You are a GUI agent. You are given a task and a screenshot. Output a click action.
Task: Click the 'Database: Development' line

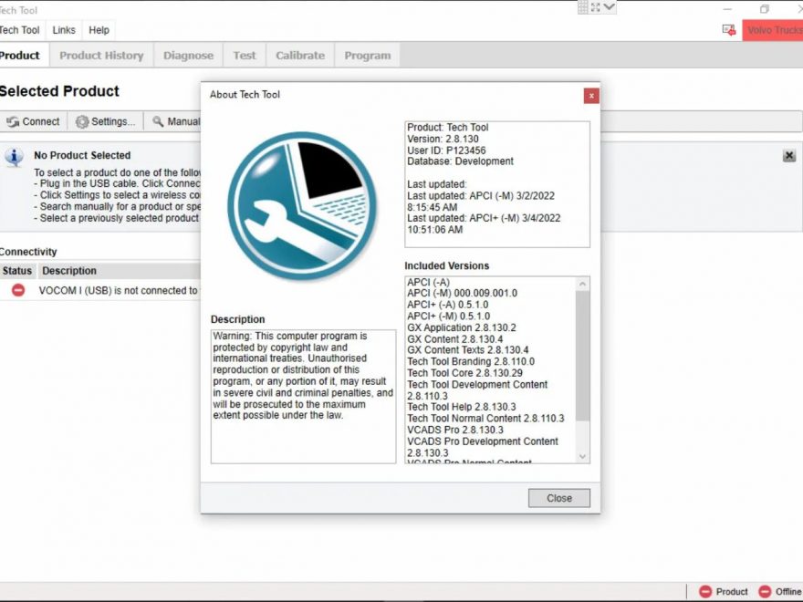point(460,161)
